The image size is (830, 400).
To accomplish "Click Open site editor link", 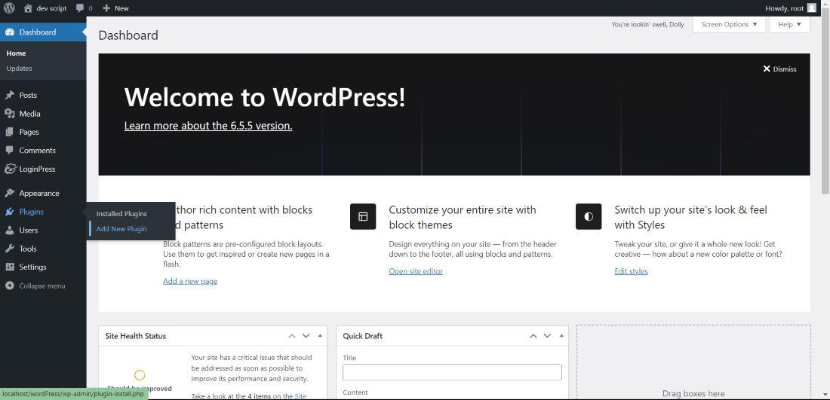I will [416, 271].
